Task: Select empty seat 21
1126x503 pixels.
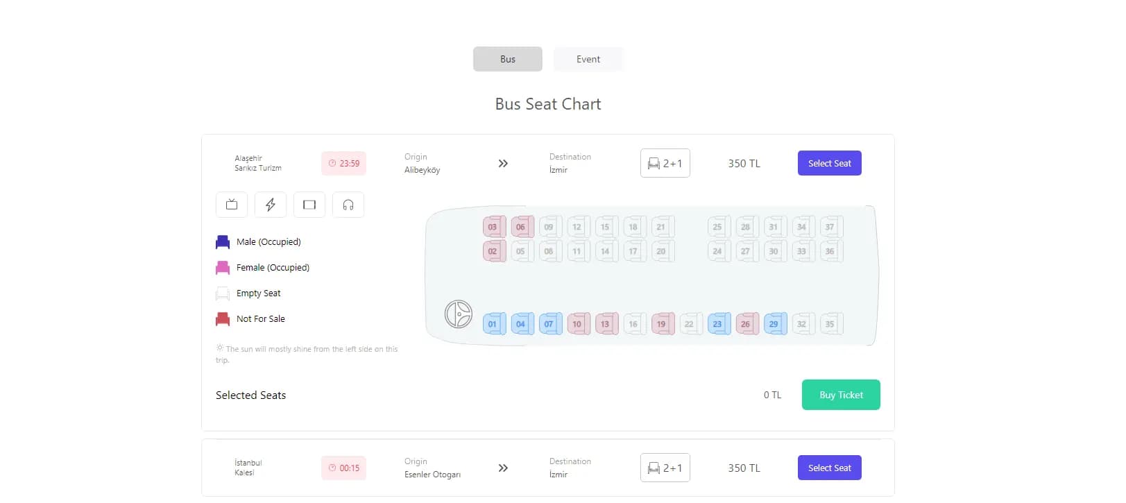Action: pos(663,227)
